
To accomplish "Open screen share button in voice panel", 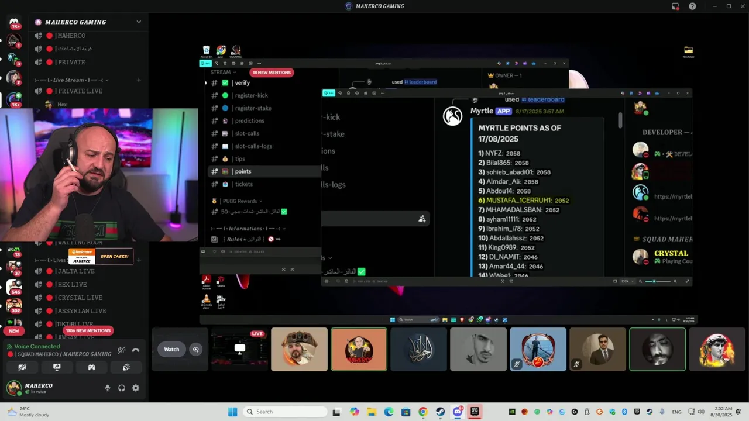I will [57, 367].
